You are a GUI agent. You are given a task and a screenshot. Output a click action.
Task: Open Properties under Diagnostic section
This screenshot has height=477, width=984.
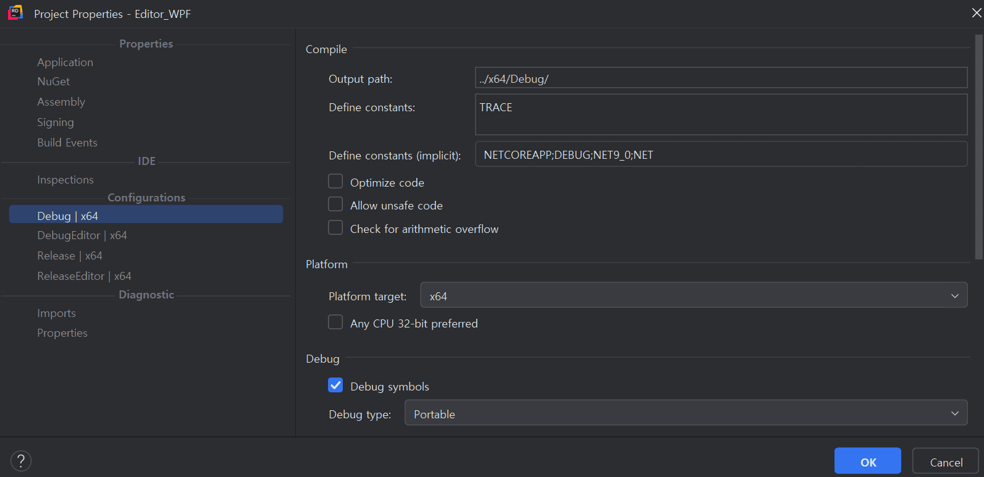[x=62, y=333]
